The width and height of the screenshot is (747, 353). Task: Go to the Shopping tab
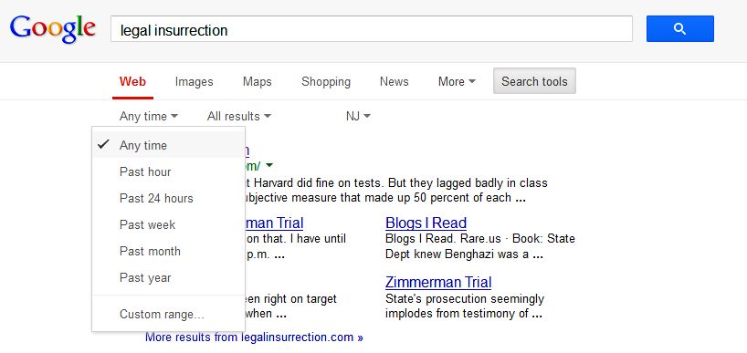pyautogui.click(x=326, y=82)
